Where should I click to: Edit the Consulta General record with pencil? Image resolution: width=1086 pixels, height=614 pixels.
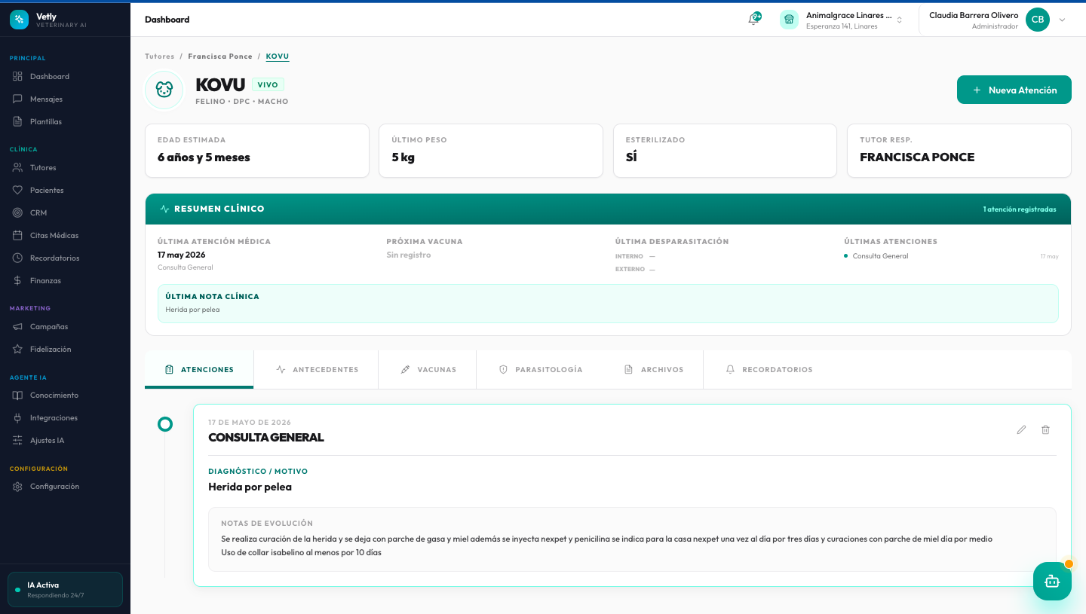pos(1021,429)
